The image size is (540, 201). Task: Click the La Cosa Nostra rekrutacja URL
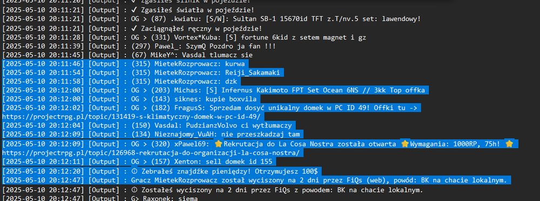[x=151, y=153]
